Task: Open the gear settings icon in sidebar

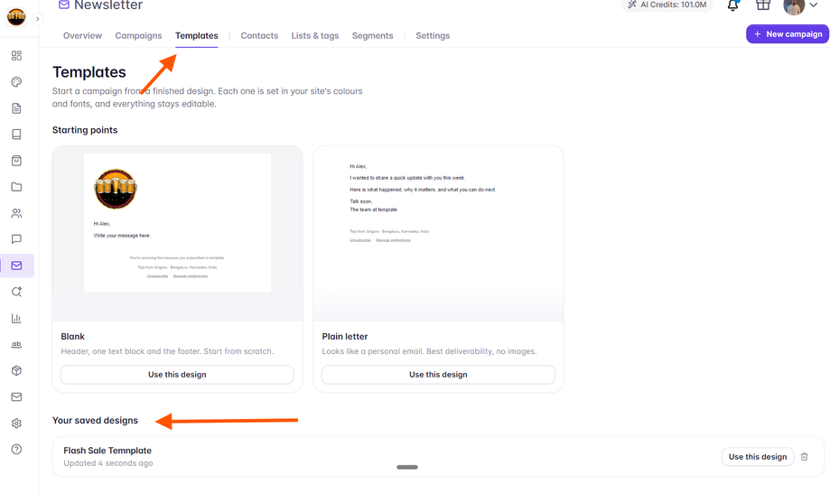Action: tap(16, 423)
